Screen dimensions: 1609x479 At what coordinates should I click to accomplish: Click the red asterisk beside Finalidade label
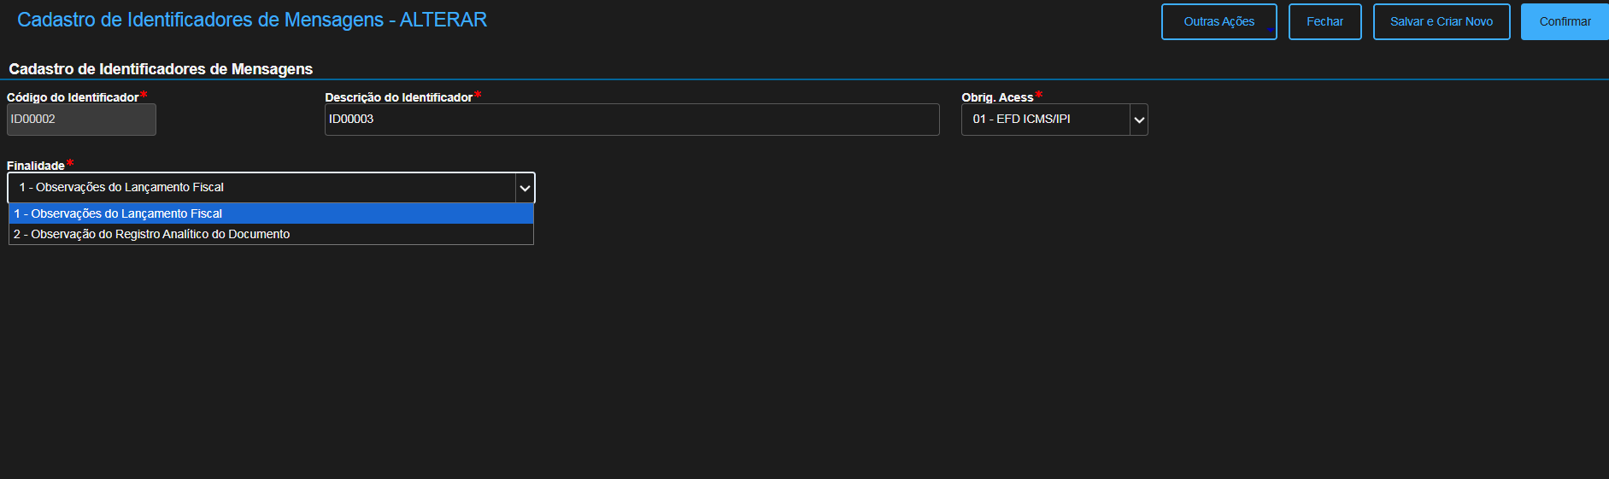[x=70, y=163]
